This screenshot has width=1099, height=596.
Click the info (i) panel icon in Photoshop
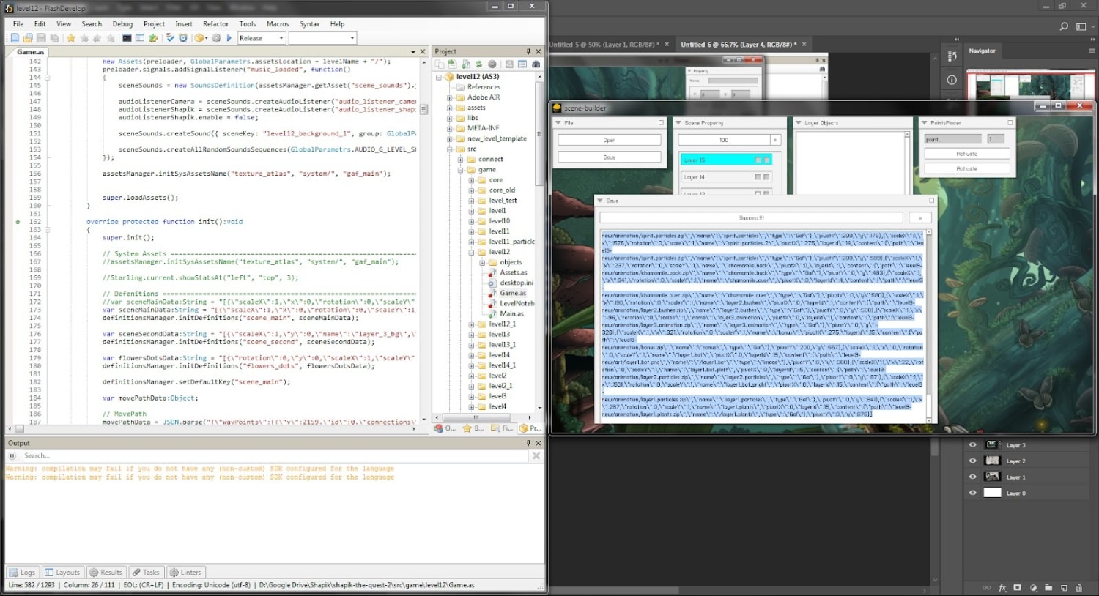click(952, 79)
